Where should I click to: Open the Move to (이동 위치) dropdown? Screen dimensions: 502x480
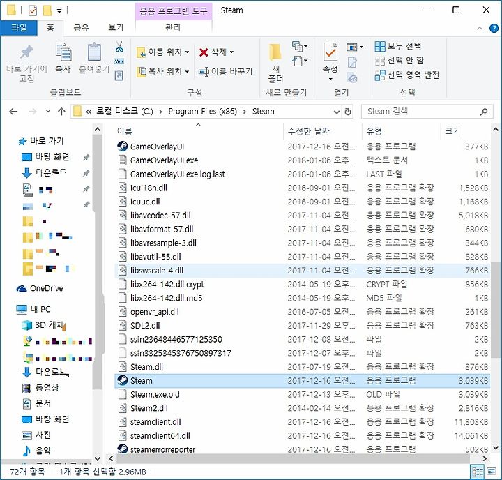coord(163,52)
